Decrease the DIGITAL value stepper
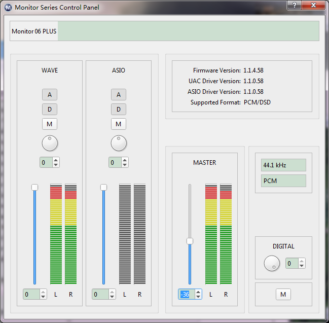Viewport: 329px width, 323px height. (302, 266)
